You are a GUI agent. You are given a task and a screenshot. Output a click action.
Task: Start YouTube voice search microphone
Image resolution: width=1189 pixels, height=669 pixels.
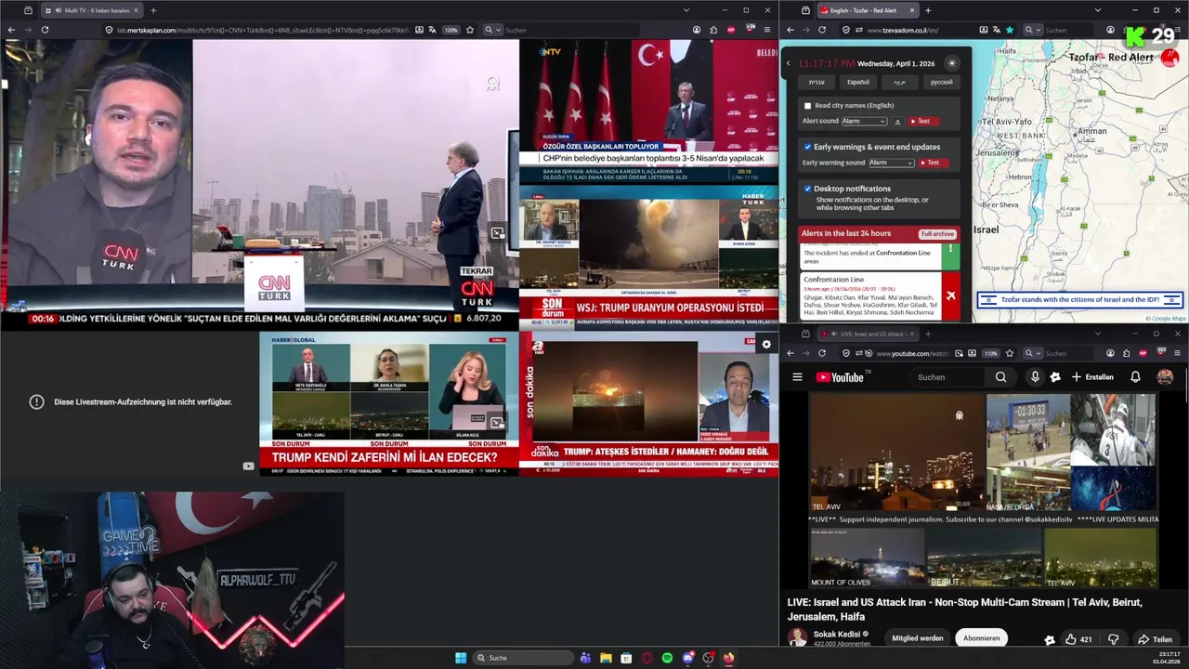[1035, 377]
